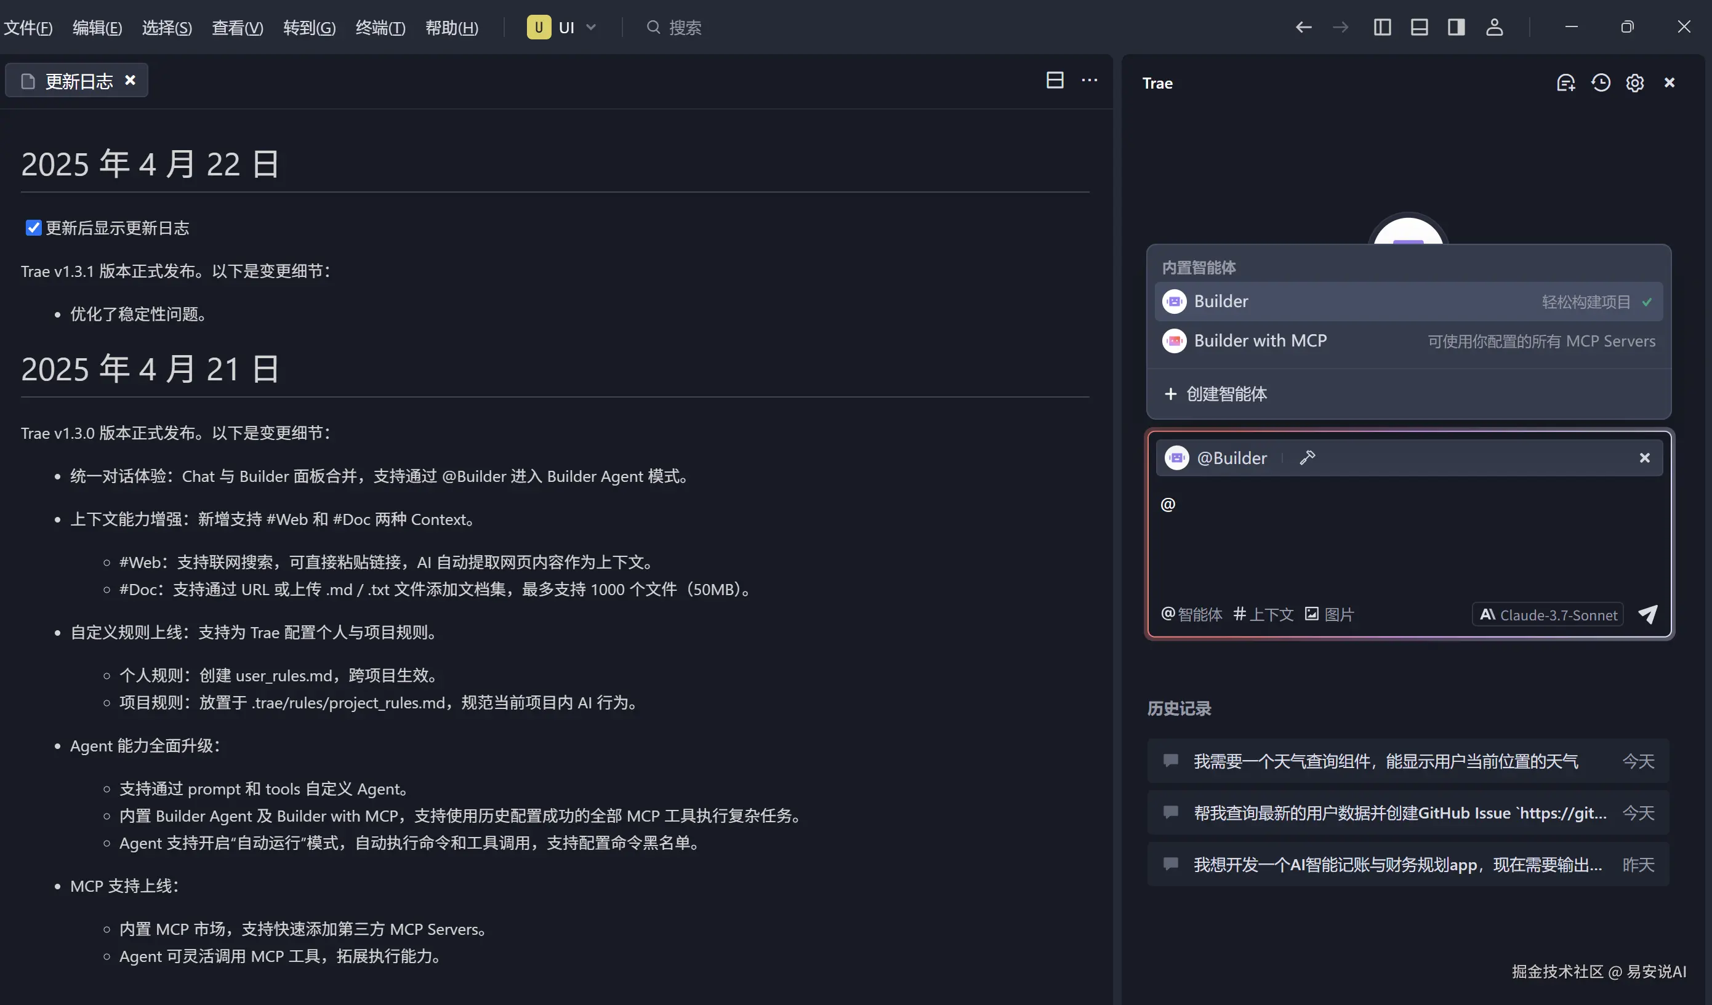Screen dimensions: 1712x1005
Task: Toggle primary sidebar layout icon
Action: (x=1382, y=27)
